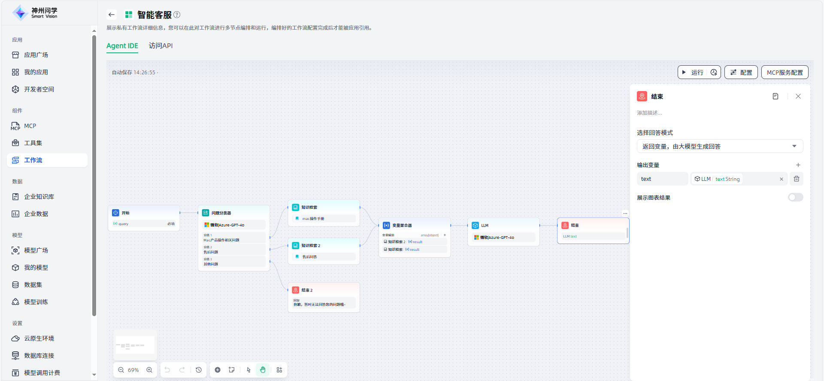
Task: Click the MCP服务配置 button
Action: coord(785,72)
